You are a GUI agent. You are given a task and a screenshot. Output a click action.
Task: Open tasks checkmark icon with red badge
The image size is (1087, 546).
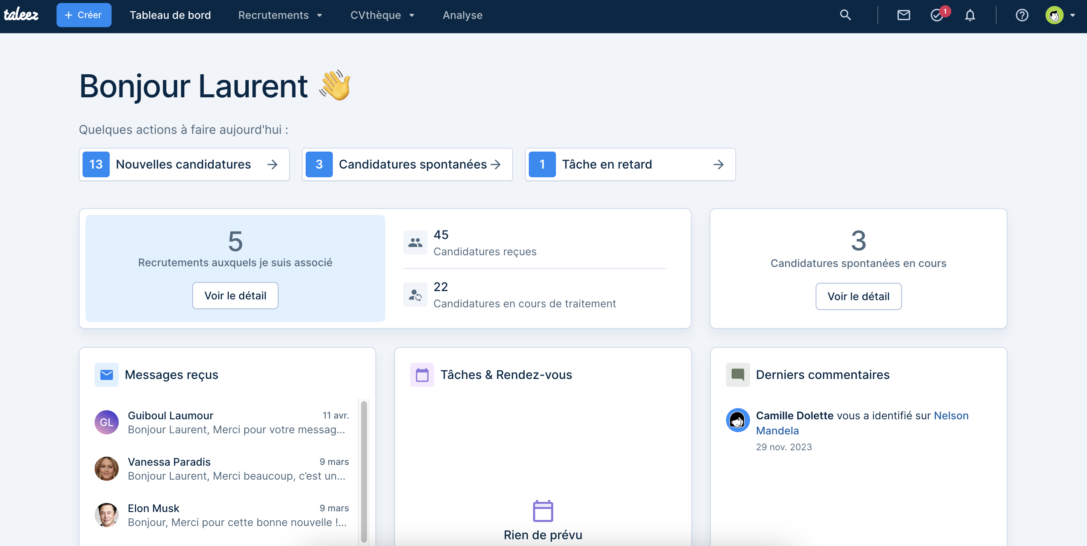click(937, 15)
